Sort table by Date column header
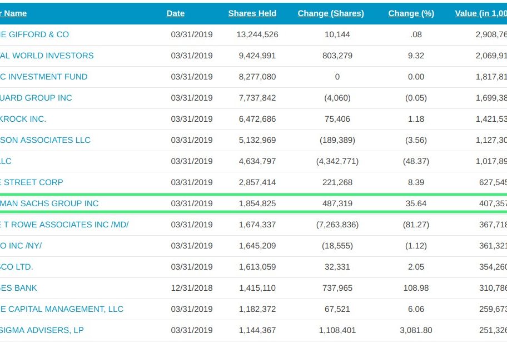 176,13
